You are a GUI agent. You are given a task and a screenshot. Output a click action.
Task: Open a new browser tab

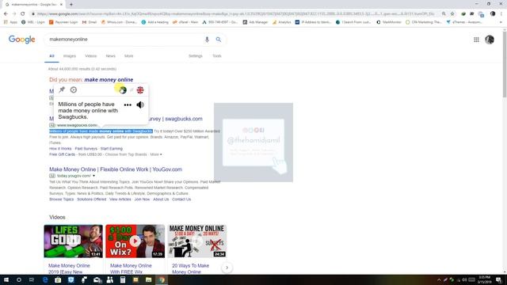point(71,5)
